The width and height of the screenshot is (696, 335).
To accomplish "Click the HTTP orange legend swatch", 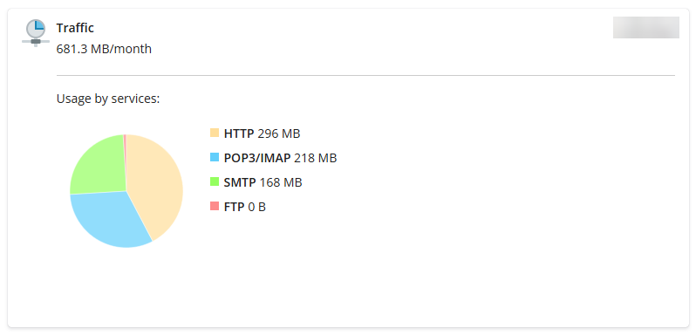I will tap(215, 133).
